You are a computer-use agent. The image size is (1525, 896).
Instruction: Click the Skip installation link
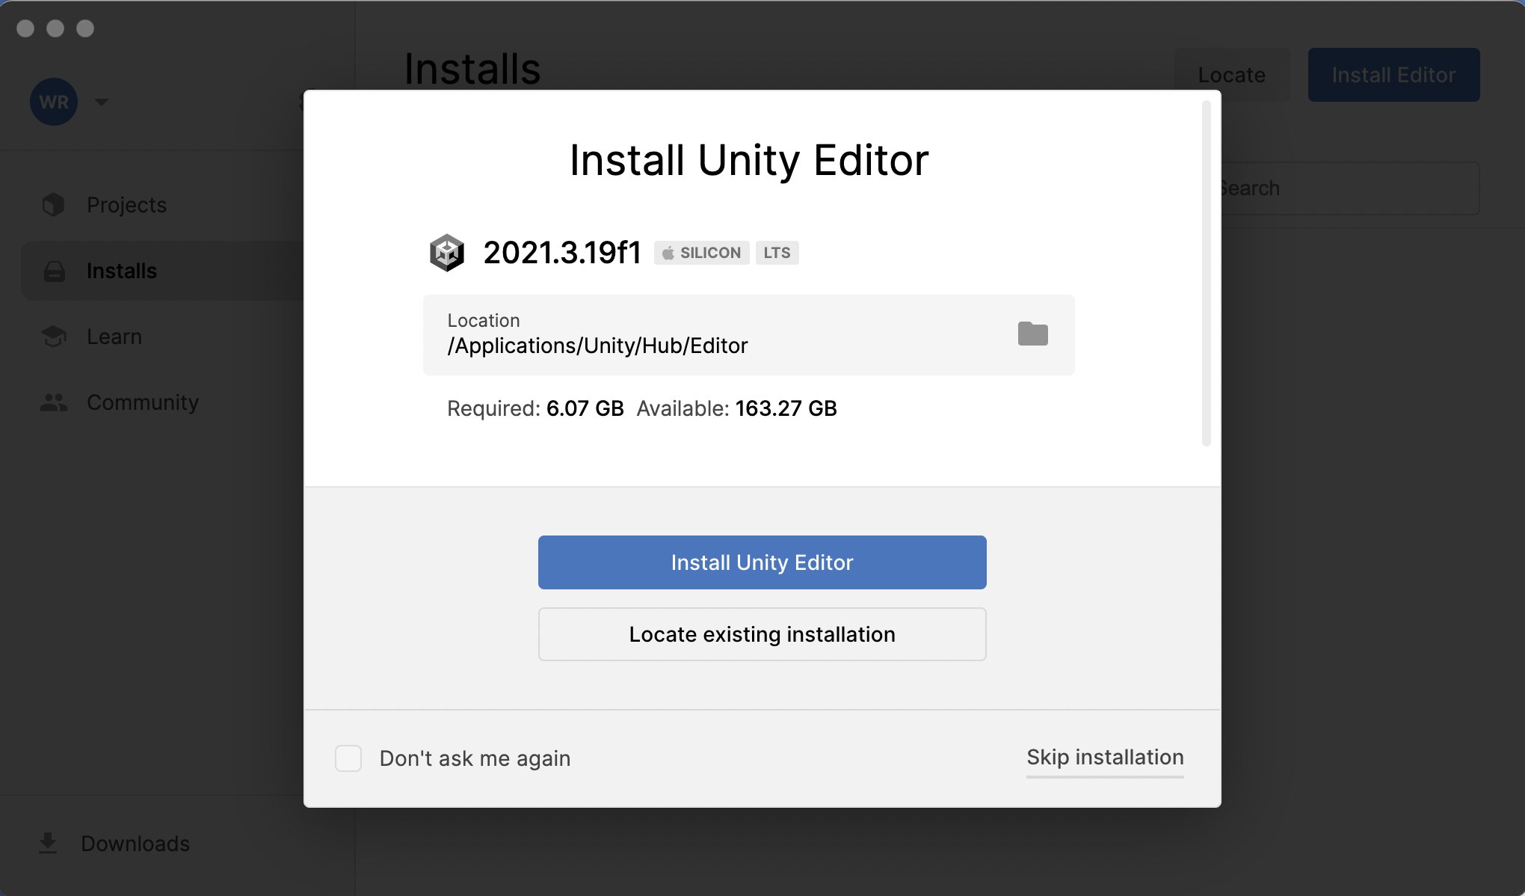pyautogui.click(x=1105, y=758)
